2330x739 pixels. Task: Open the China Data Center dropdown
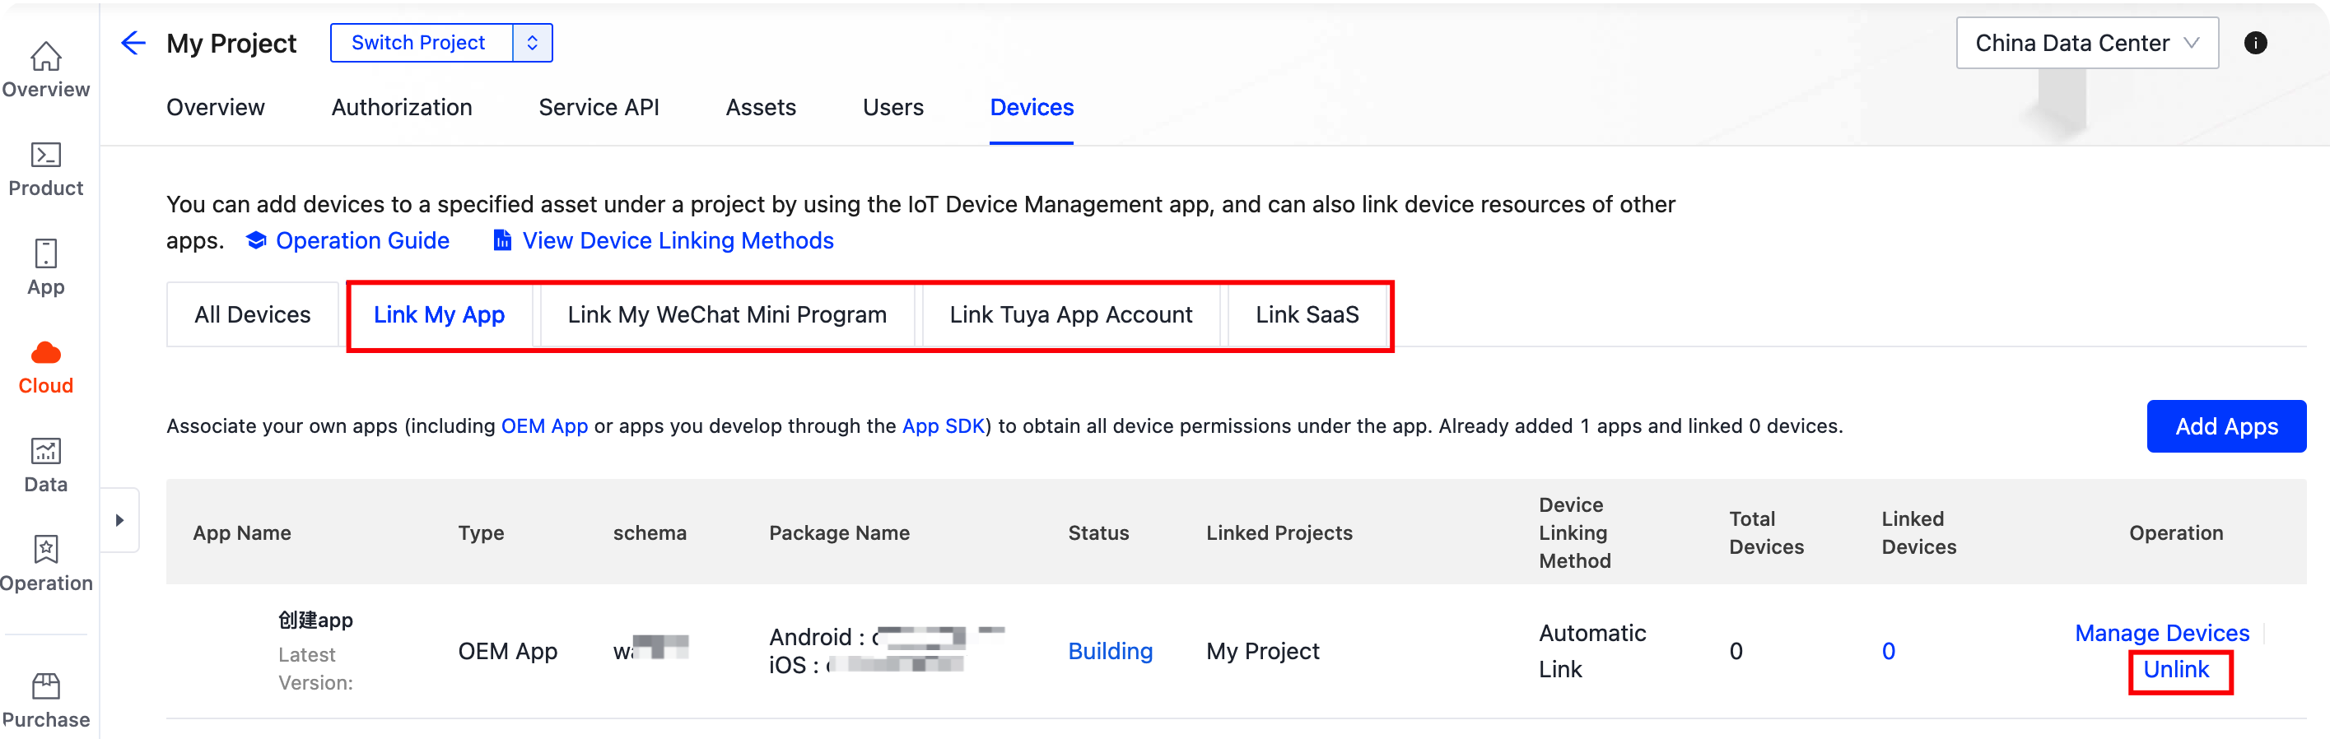(x=2086, y=43)
